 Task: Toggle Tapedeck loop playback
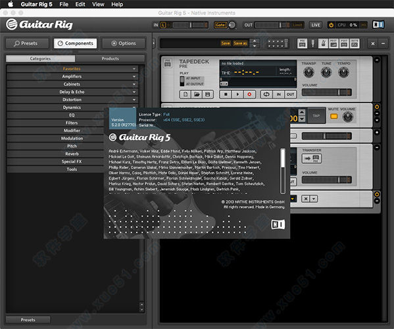coord(266,94)
